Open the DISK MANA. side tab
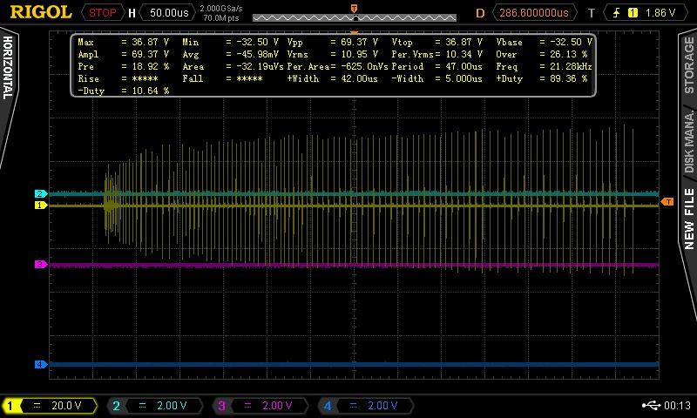697x418 pixels. [x=688, y=142]
